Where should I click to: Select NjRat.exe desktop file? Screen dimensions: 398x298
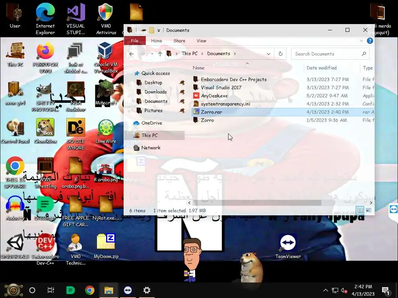[106, 208]
